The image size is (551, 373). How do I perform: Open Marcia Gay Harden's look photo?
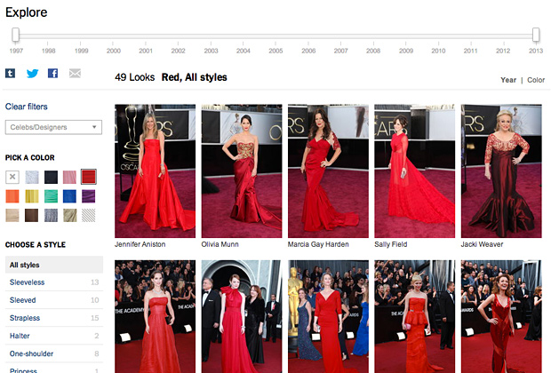point(328,171)
